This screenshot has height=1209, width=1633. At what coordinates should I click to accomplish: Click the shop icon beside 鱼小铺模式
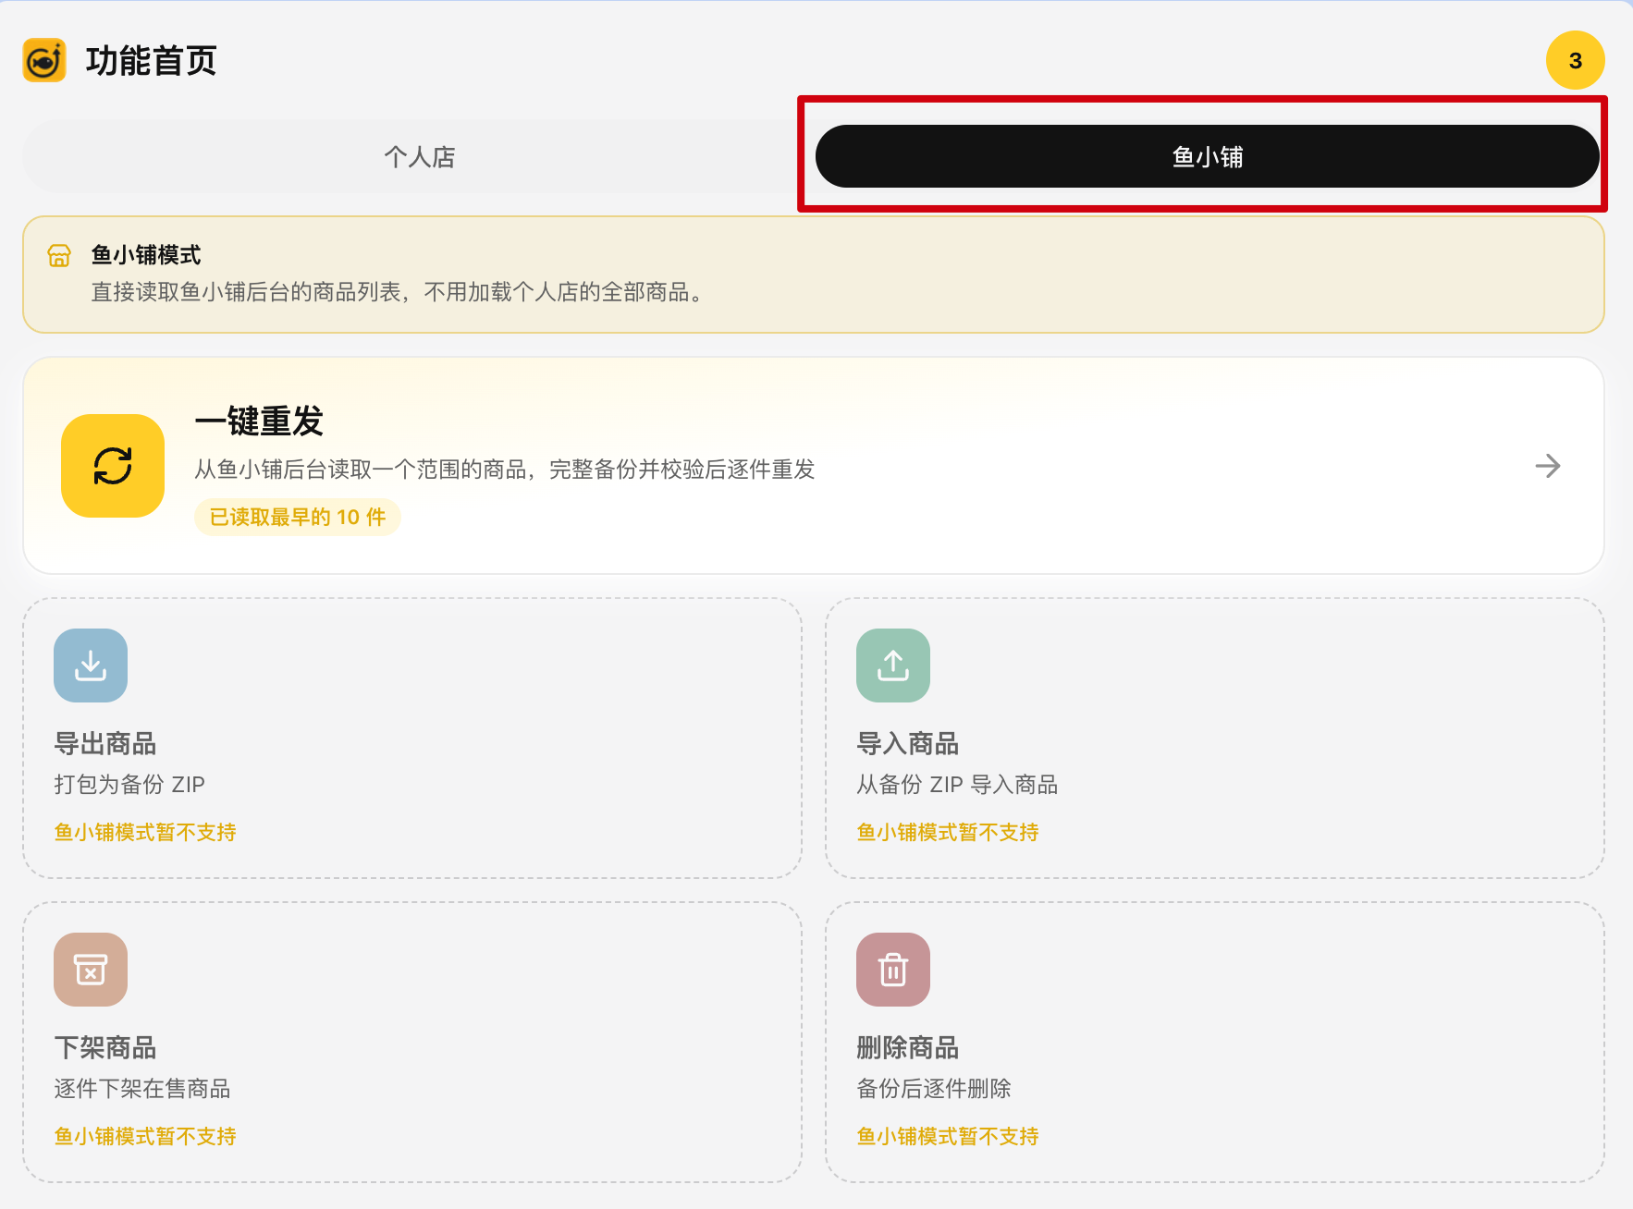[x=59, y=256]
